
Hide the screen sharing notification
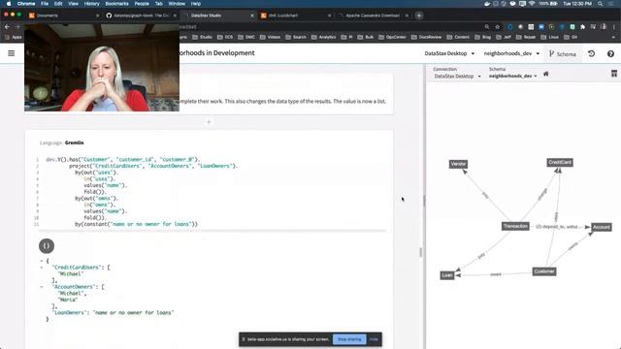click(x=374, y=339)
